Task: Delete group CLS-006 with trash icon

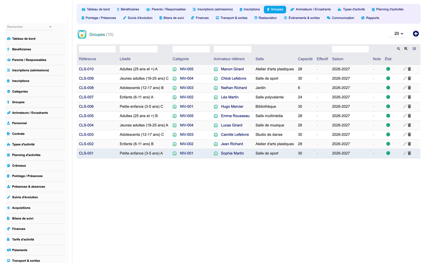Action: click(409, 106)
